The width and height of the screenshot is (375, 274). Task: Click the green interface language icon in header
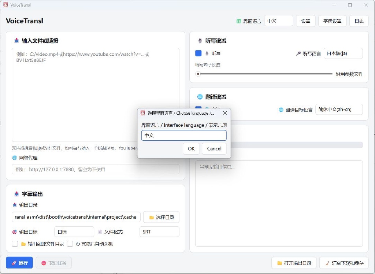(238, 21)
